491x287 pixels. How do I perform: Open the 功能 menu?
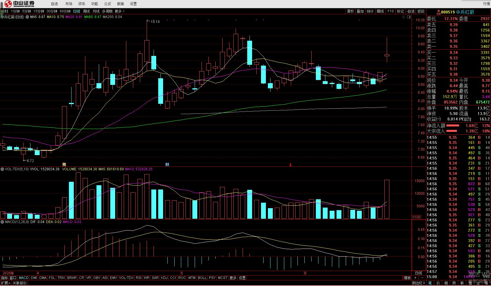click(x=94, y=4)
